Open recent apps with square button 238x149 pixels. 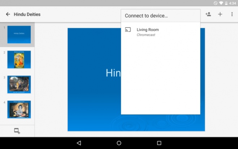159,143
